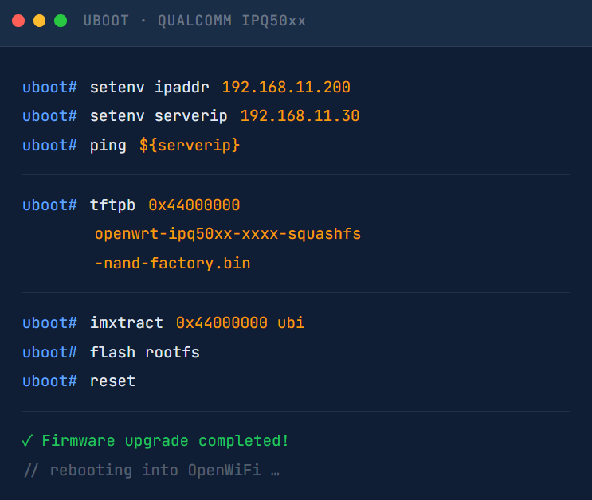Click the ${serverip} variable in ping line

189,146
